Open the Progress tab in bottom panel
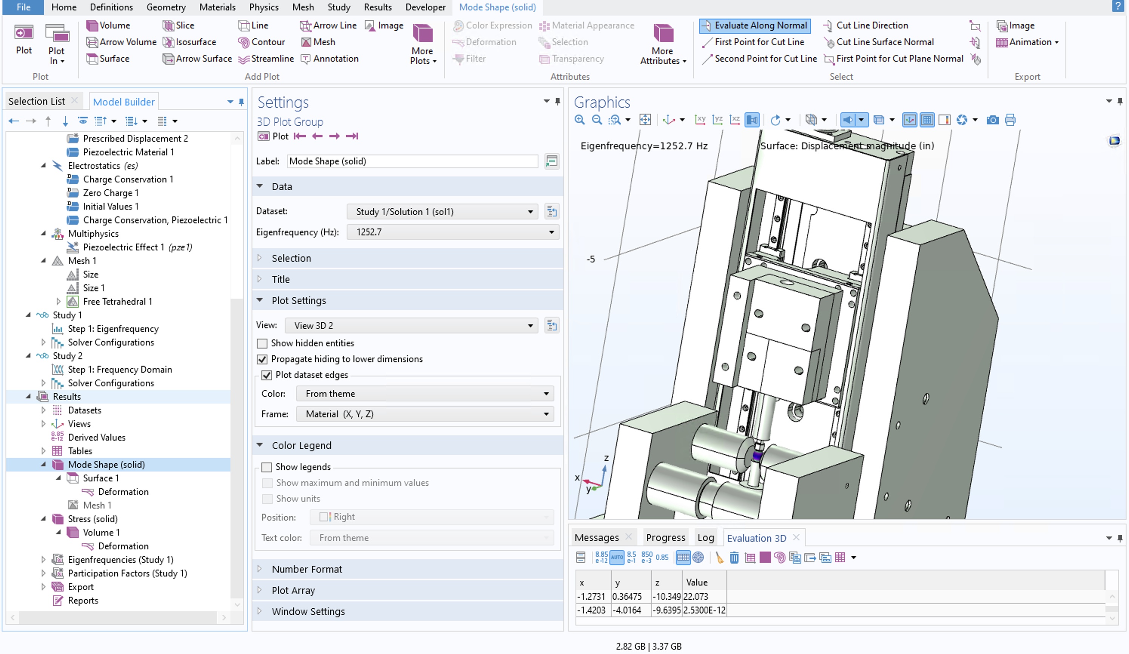This screenshot has width=1129, height=654. (666, 537)
